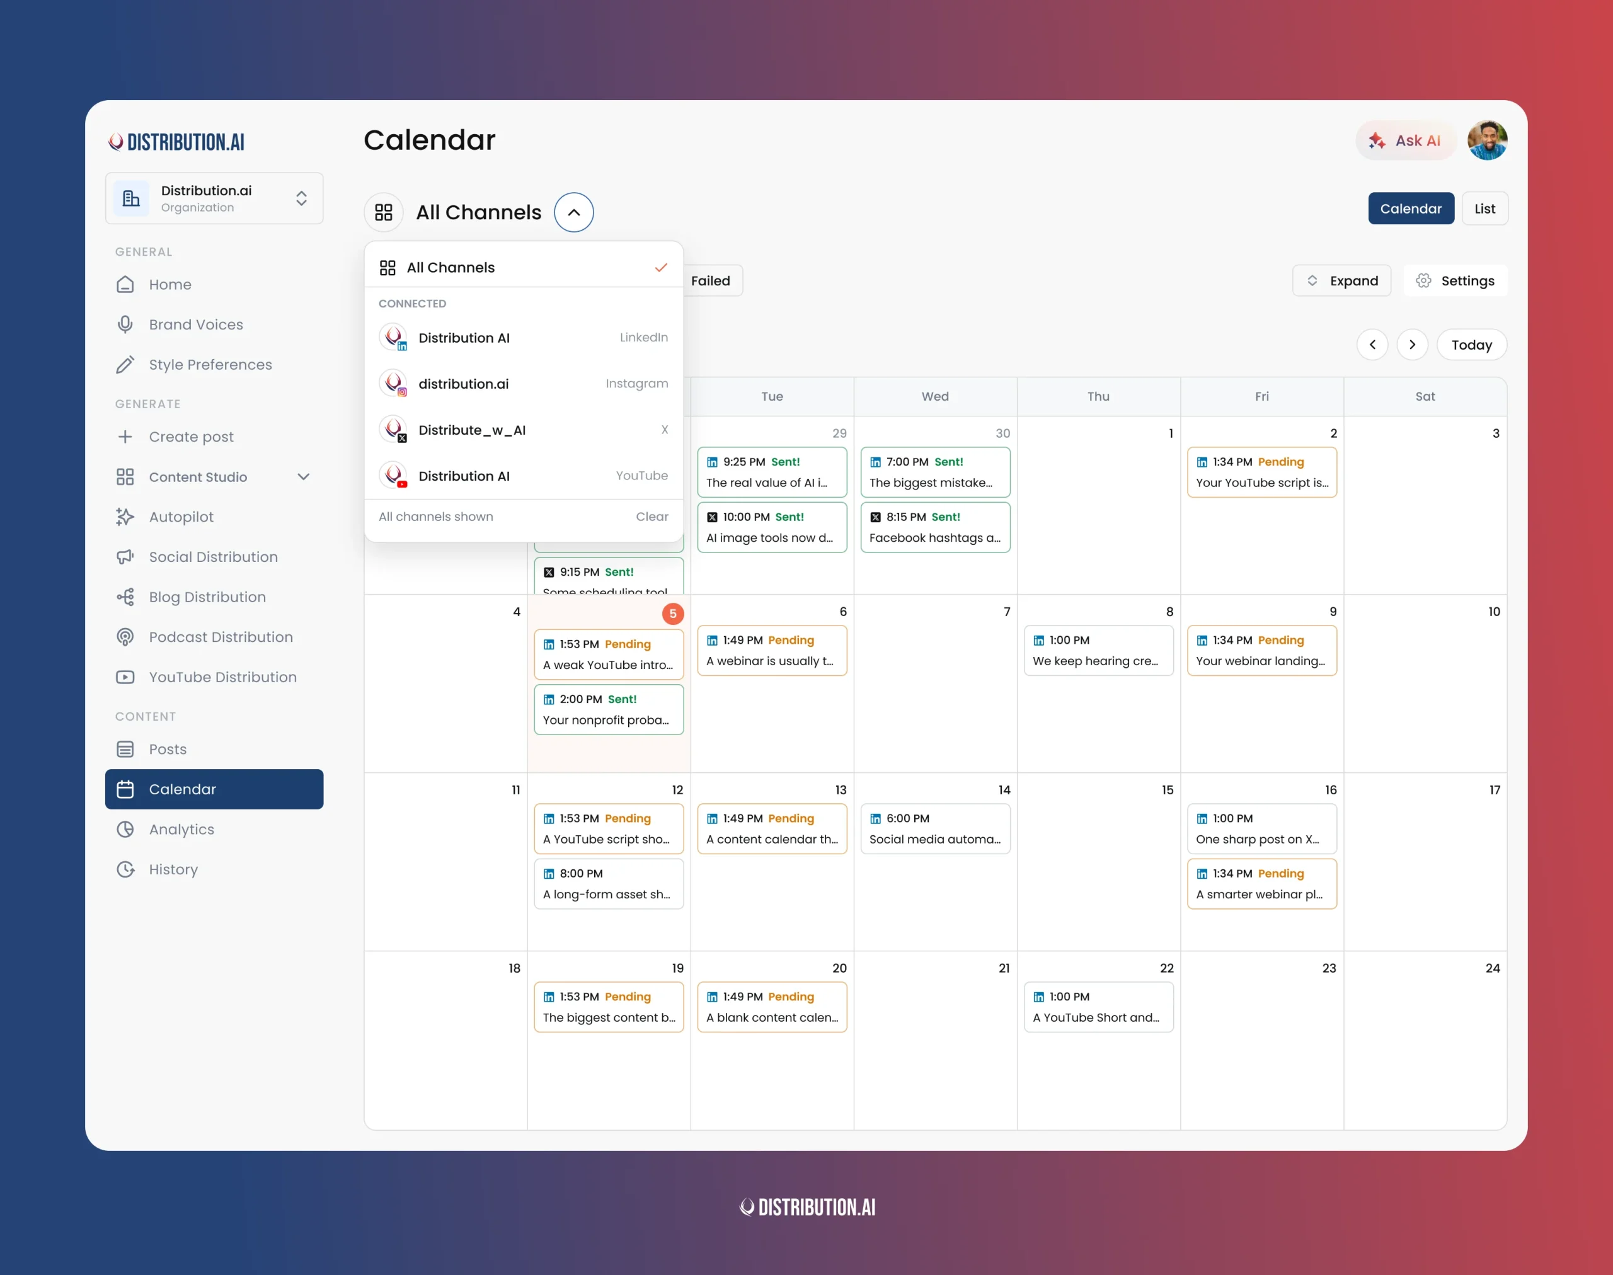Open post Your YouTube script is
This screenshot has height=1275, width=1613.
click(x=1262, y=472)
